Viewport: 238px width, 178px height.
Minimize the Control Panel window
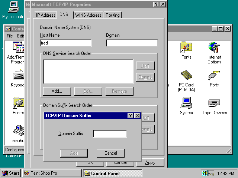pos(215,29)
